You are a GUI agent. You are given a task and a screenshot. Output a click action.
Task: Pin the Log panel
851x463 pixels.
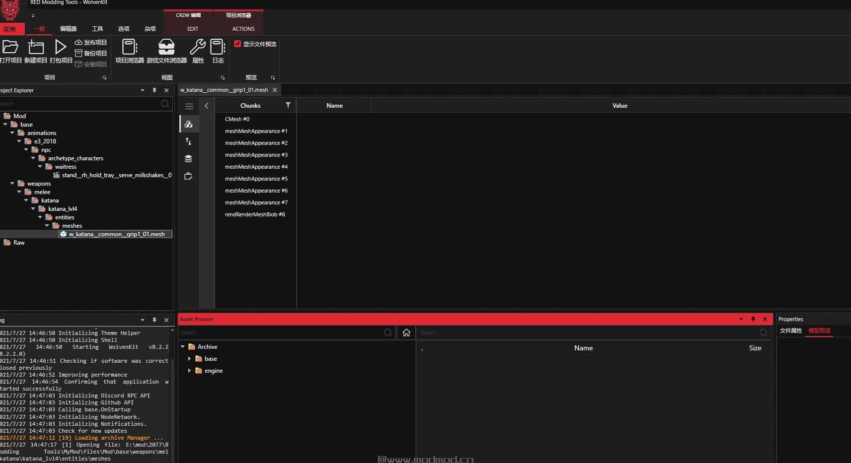click(x=155, y=320)
